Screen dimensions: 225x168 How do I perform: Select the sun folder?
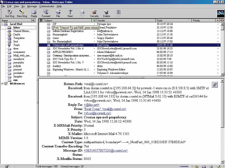13,80
